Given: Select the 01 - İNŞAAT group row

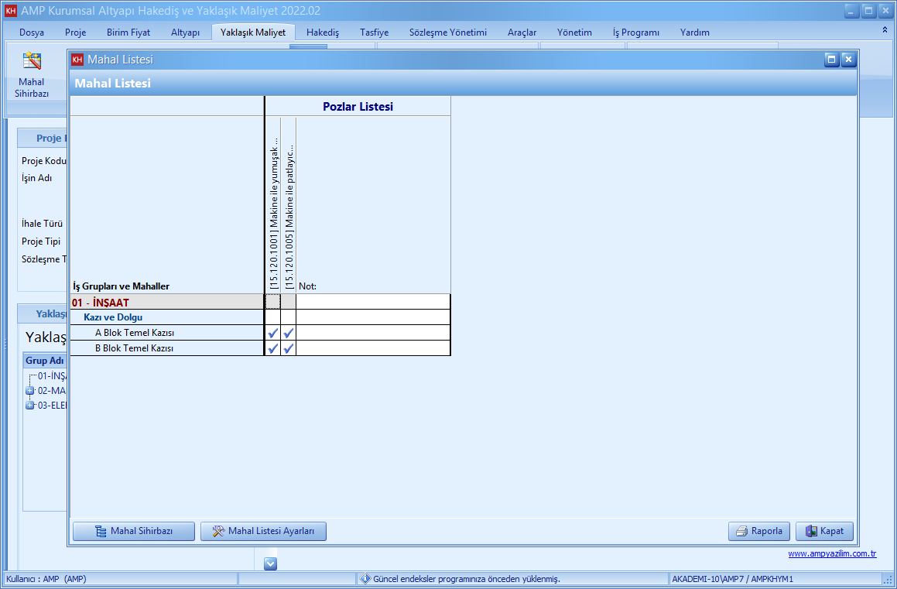Looking at the screenshot, I should coord(166,303).
